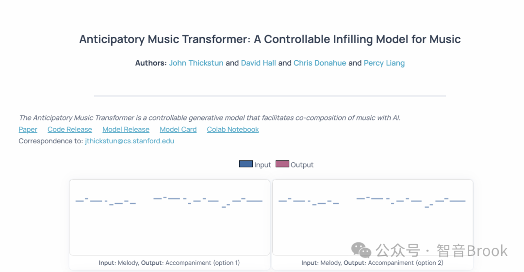Toggle the Input legend label
Screen dimensions: 524x272
(x=262, y=165)
